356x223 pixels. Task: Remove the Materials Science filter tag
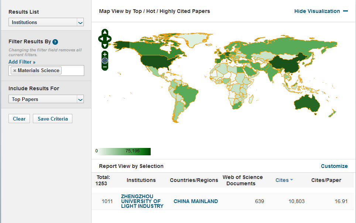(15, 71)
